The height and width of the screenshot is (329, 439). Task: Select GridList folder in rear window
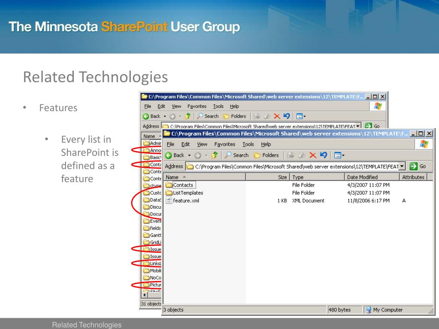click(152, 242)
